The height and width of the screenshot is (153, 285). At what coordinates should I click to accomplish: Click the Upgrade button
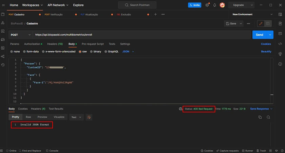tap(239, 5)
